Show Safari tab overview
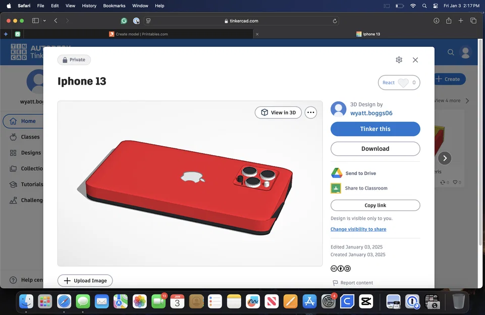Viewport: 485px width, 315px height. point(473,21)
